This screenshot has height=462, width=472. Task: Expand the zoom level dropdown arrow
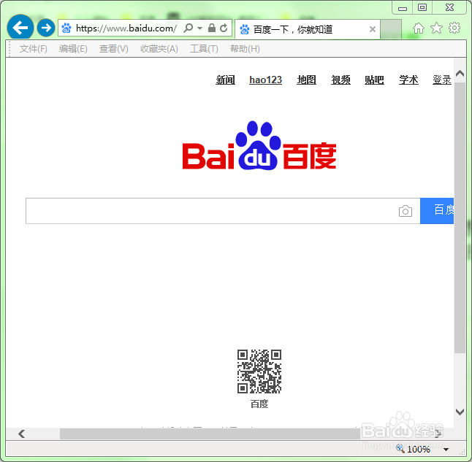[446, 450]
